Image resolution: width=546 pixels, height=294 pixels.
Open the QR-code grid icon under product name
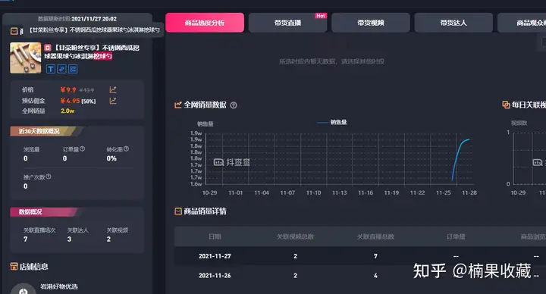point(73,69)
